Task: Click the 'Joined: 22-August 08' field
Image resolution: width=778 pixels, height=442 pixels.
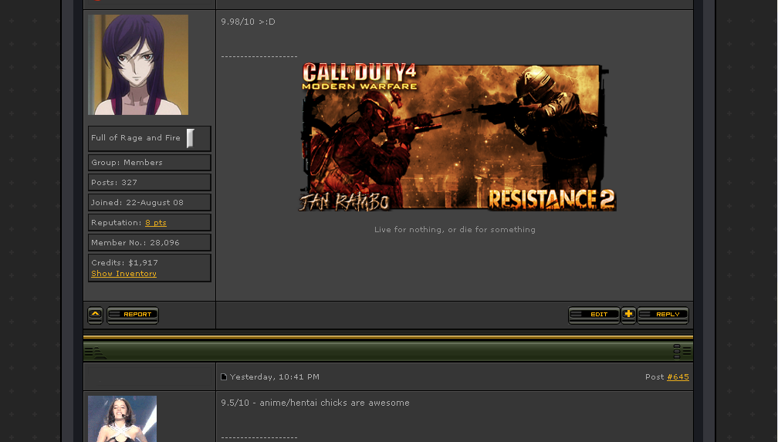Action: (x=150, y=202)
